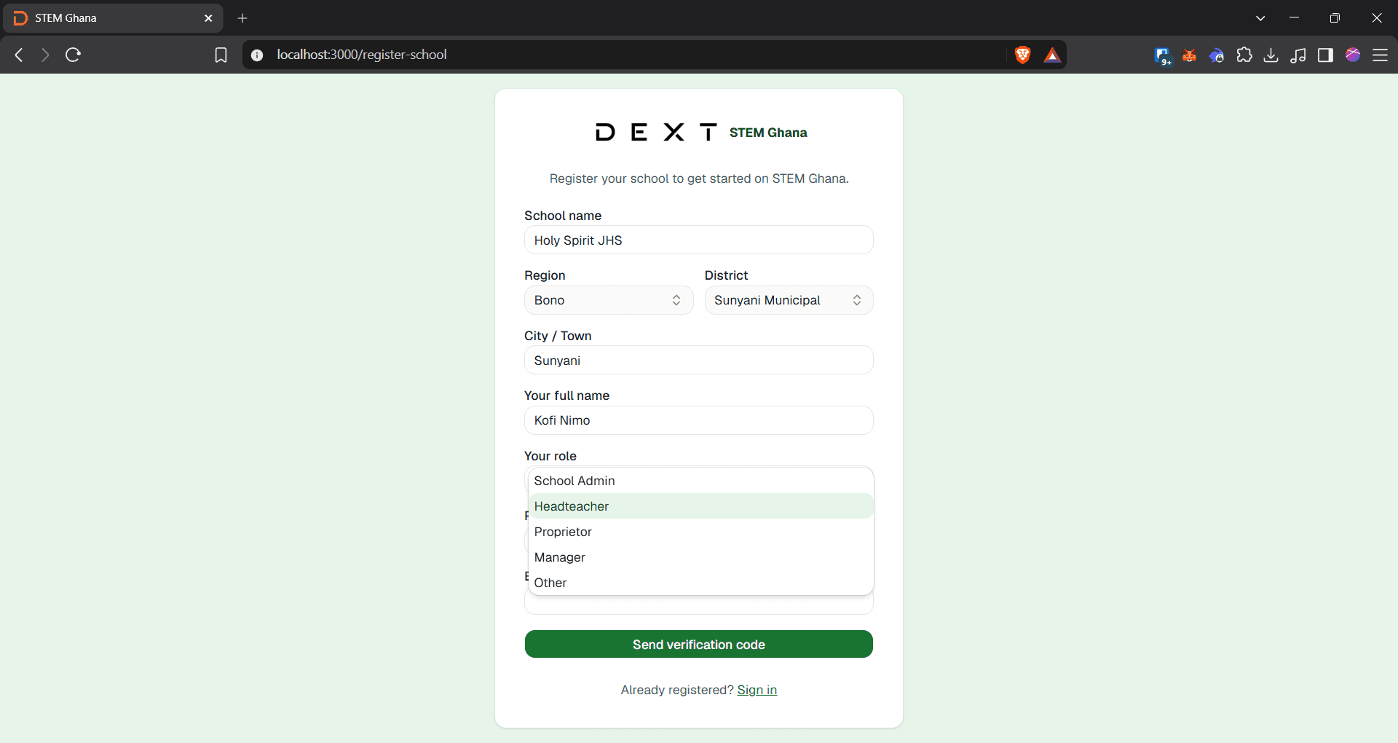Switch to the STEM Ghana tab
The width and height of the screenshot is (1398, 743).
[113, 18]
